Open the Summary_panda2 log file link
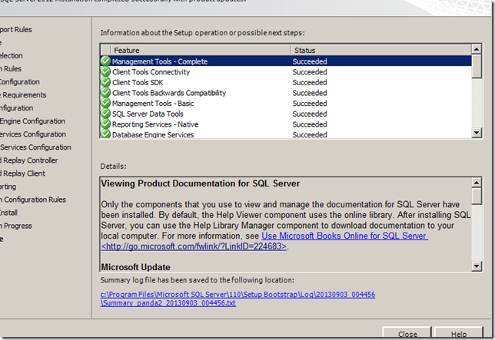Screen dimensions: 495x340 [168, 303]
